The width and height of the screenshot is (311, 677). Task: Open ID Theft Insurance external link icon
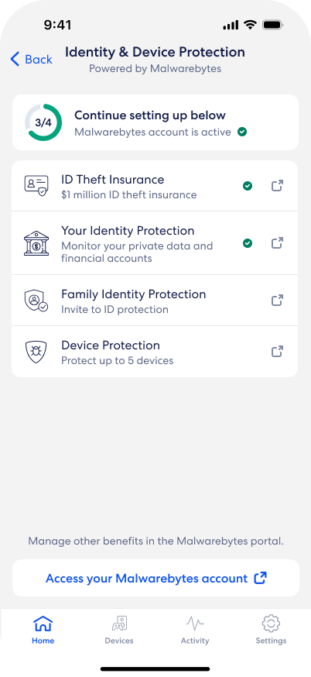(x=277, y=186)
